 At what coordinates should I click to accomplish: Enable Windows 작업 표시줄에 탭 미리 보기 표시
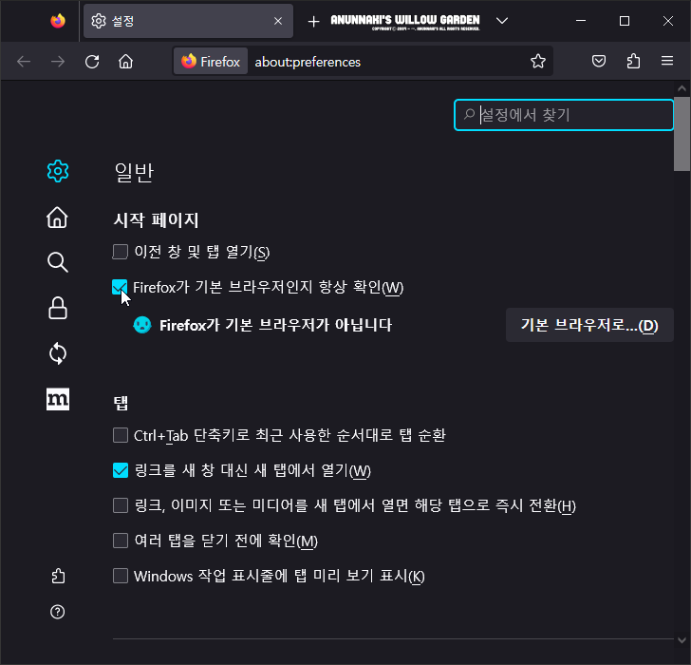121,576
